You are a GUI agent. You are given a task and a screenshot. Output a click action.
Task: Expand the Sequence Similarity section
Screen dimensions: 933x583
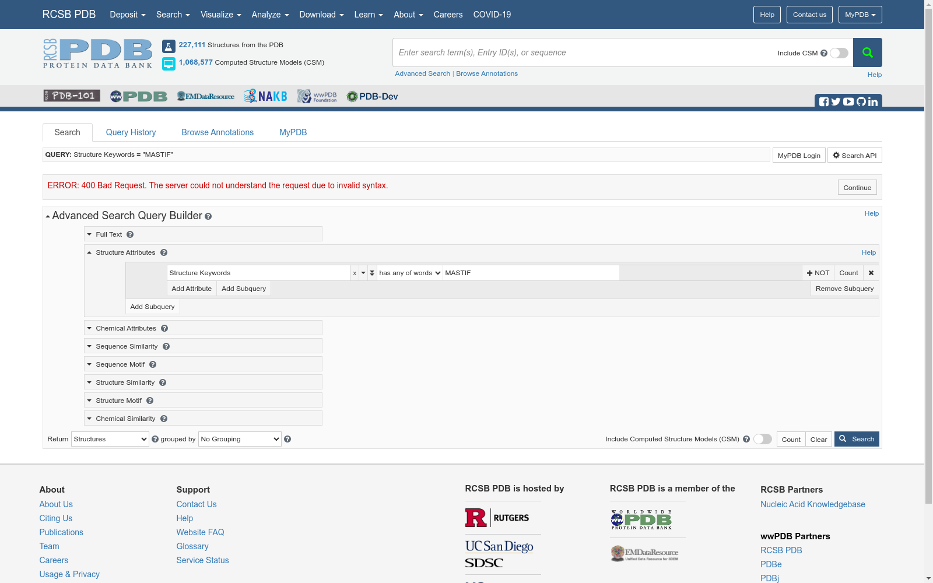coord(89,346)
